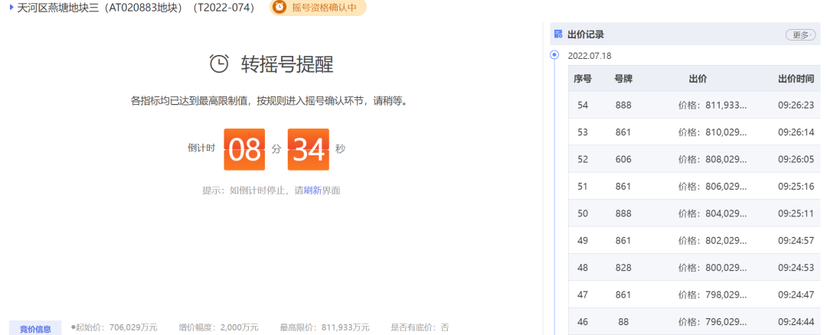827x335 pixels.
Task: Click plate number 828
Action: tap(623, 268)
